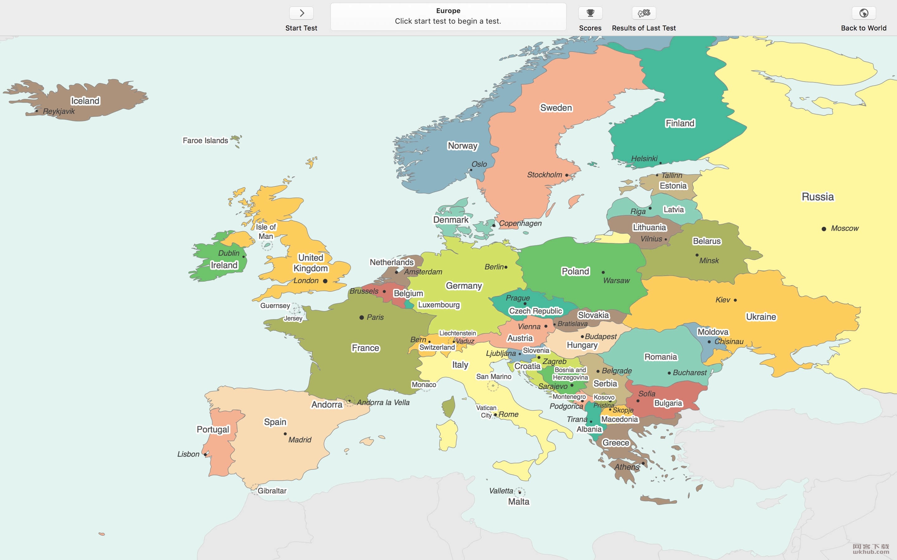
Task: Click the Poland country label
Action: (575, 272)
